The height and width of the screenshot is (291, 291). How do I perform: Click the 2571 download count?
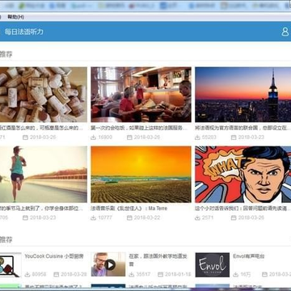click(x=208, y=217)
